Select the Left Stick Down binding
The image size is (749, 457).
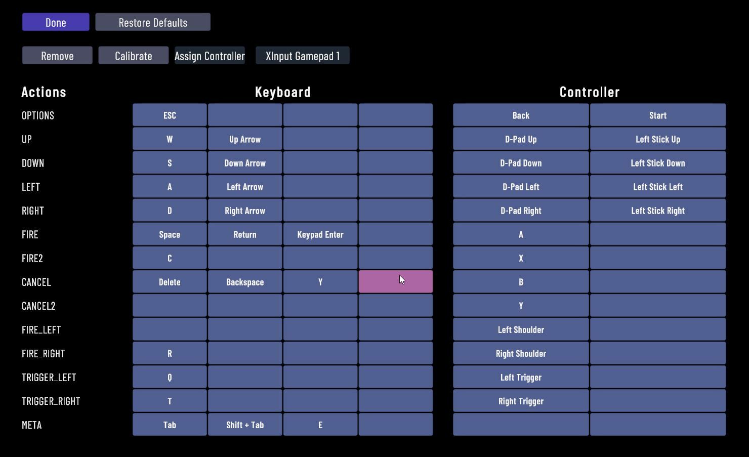pyautogui.click(x=658, y=163)
